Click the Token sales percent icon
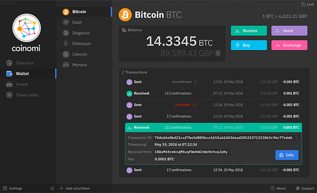Viewport: 317px width, 193px height. click(9, 95)
